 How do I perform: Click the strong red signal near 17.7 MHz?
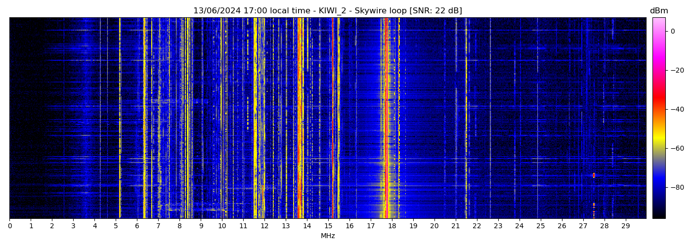pos(386,119)
